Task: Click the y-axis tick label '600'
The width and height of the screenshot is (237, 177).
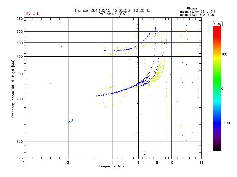Action: pos(20,32)
